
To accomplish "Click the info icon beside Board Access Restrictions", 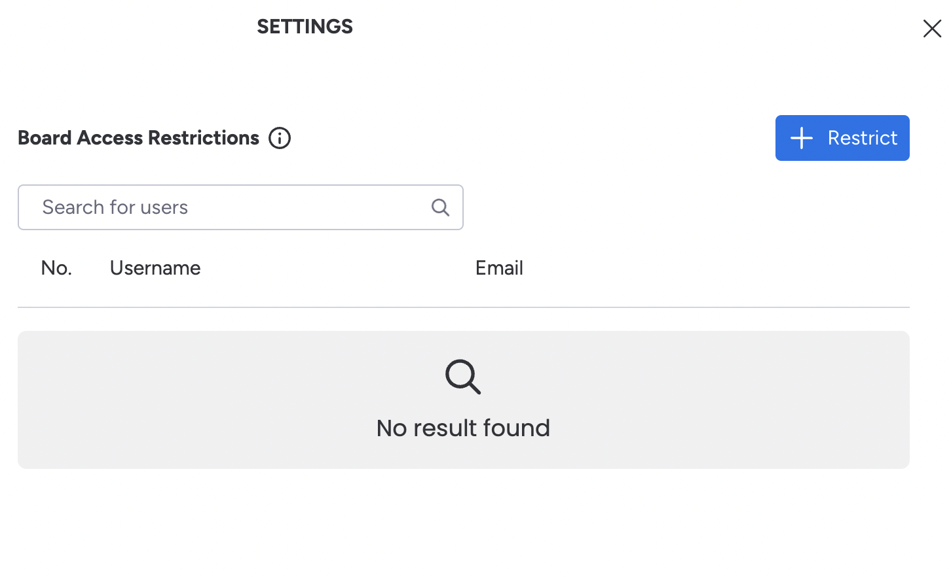I will 280,138.
